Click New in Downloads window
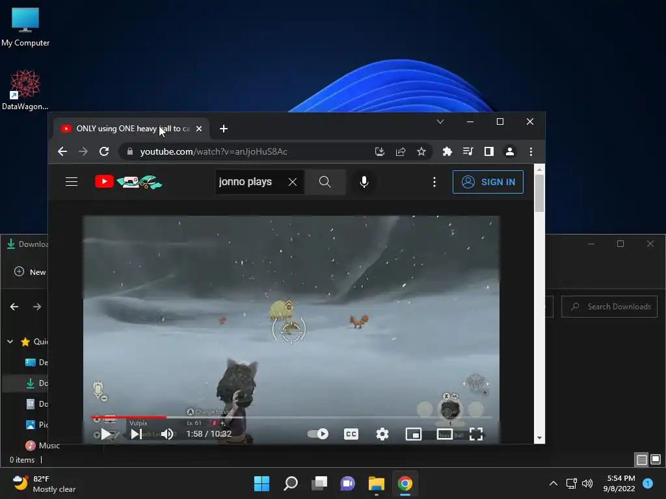This screenshot has height=499, width=666. [x=31, y=272]
